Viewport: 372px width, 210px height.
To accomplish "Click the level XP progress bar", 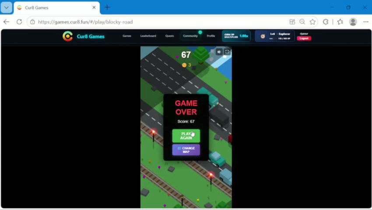I will (x=273, y=38).
